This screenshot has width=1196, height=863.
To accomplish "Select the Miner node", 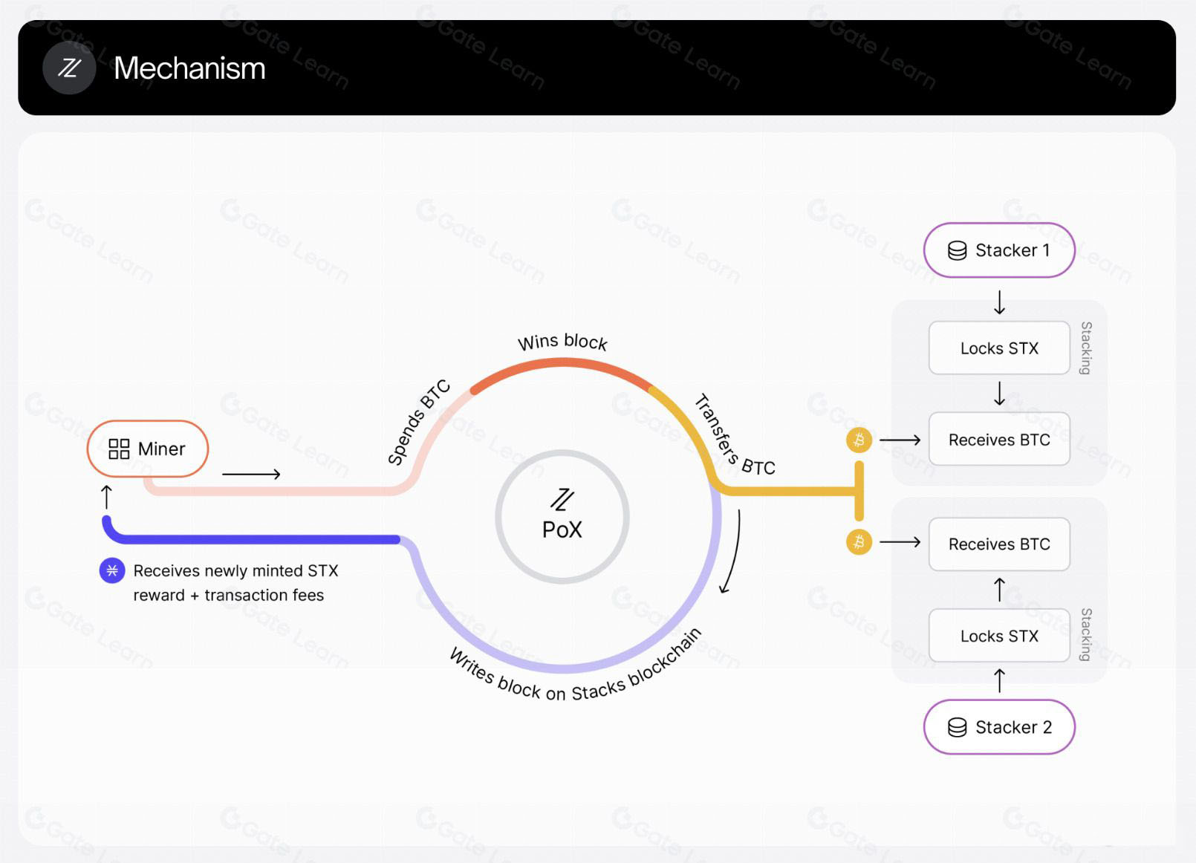I will (148, 449).
